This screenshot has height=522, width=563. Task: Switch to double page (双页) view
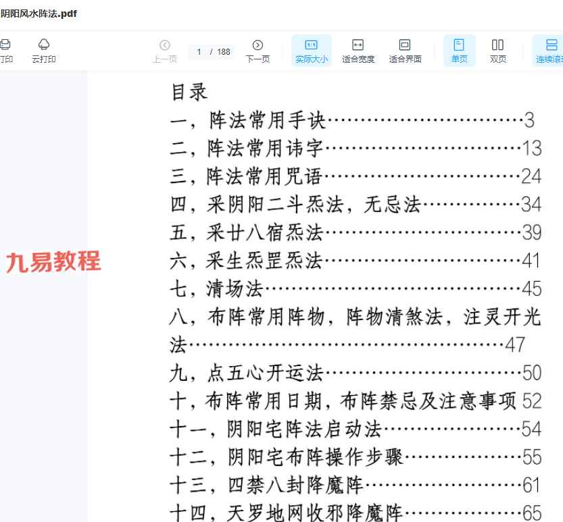[x=497, y=51]
